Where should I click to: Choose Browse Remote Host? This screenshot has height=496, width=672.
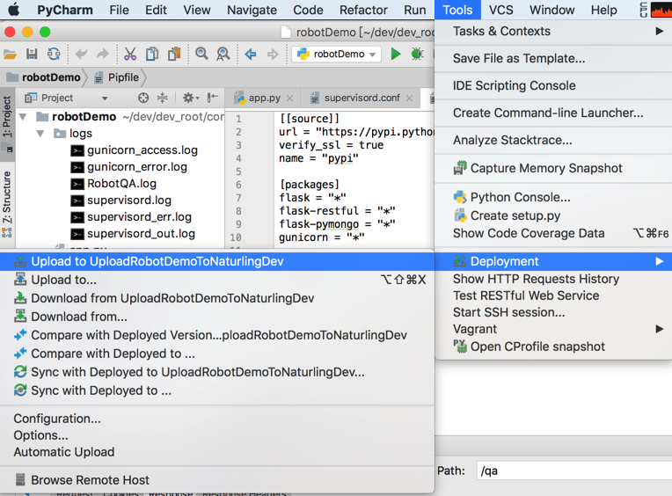click(x=217, y=479)
